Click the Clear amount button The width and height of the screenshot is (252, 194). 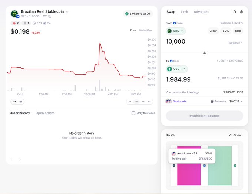[213, 31]
